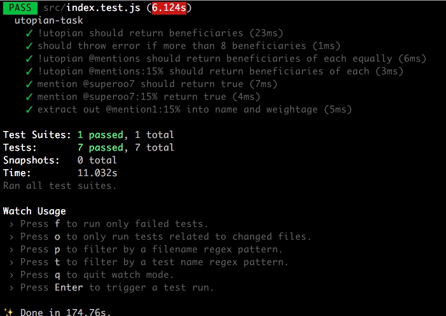Click the red 6.124s duration highlight
The image size is (446, 316).
(x=169, y=8)
